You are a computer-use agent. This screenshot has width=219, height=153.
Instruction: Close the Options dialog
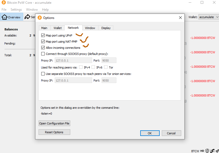click(180, 18)
